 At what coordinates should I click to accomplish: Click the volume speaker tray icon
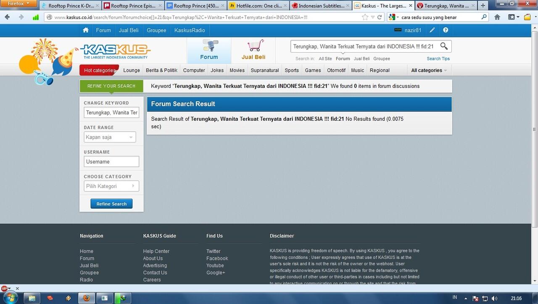click(494, 299)
